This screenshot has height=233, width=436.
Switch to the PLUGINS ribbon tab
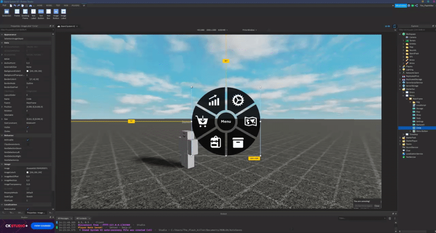(75, 6)
